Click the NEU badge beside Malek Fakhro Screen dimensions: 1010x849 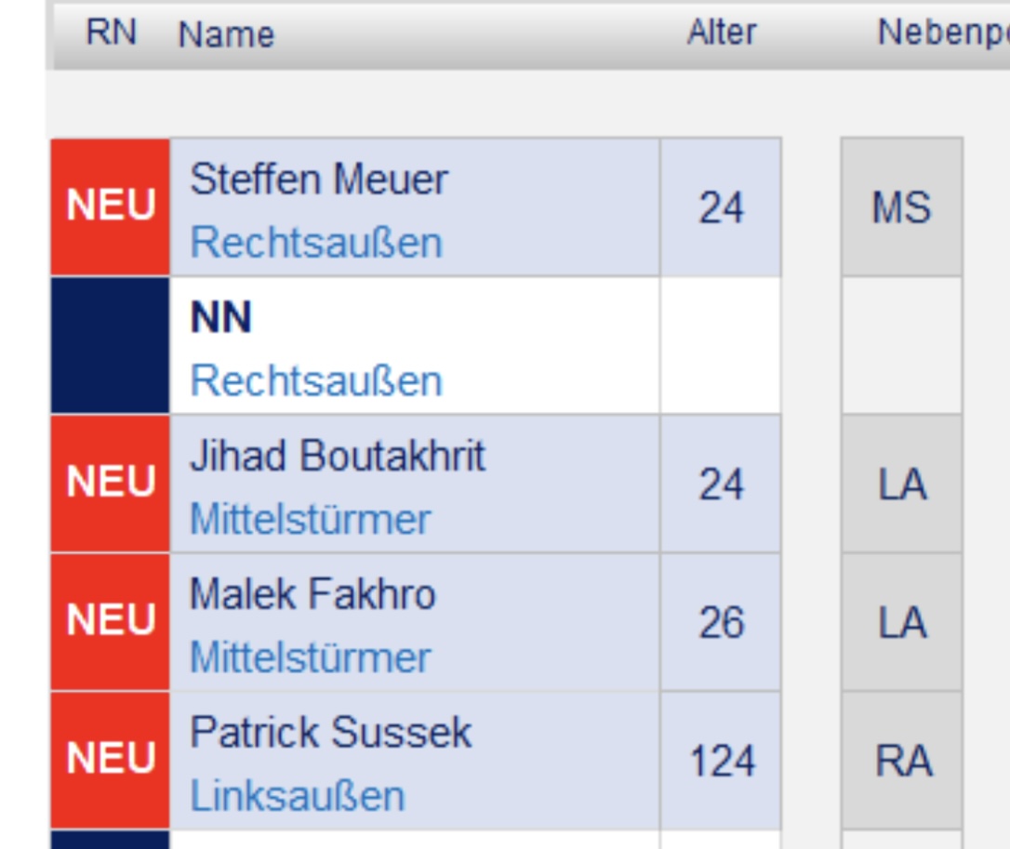click(110, 621)
